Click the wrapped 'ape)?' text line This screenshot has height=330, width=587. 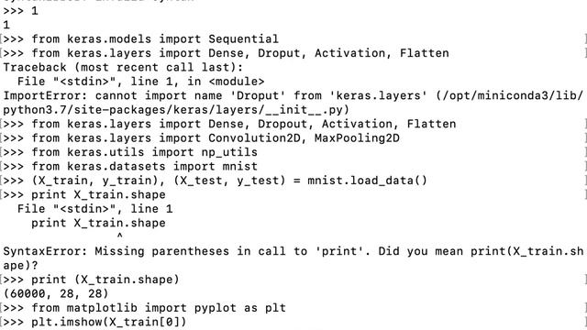pyautogui.click(x=20, y=265)
